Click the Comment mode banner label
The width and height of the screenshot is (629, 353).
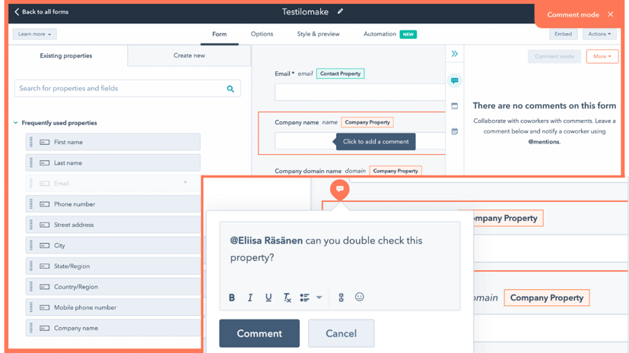pos(573,15)
